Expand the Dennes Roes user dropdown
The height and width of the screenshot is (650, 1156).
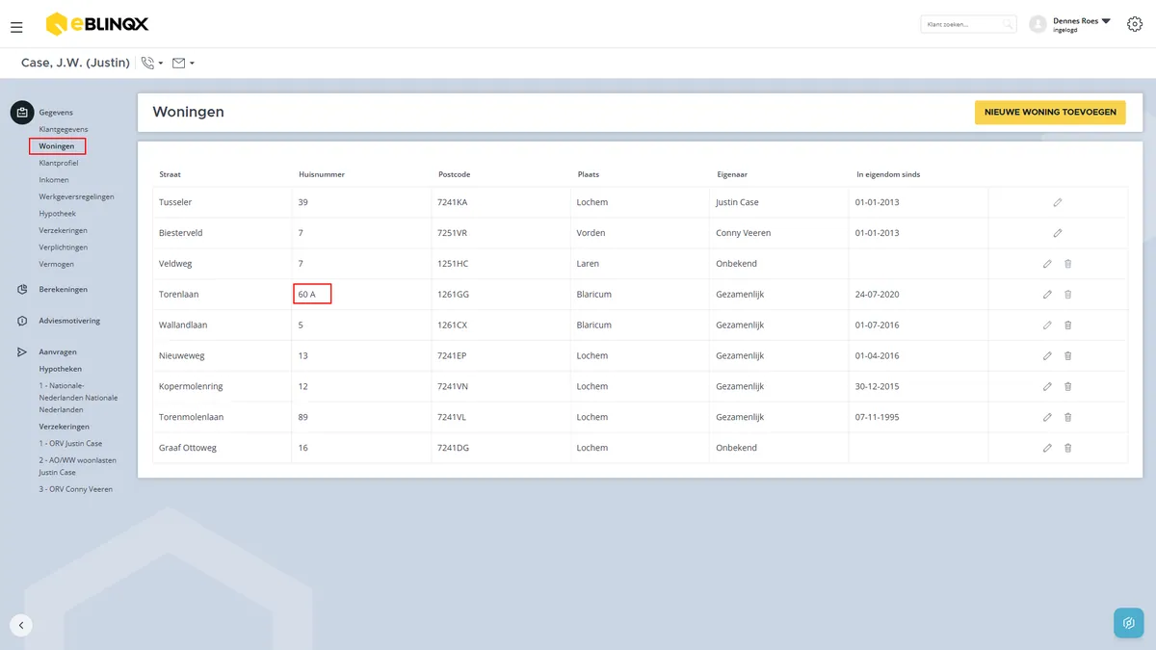click(1106, 20)
